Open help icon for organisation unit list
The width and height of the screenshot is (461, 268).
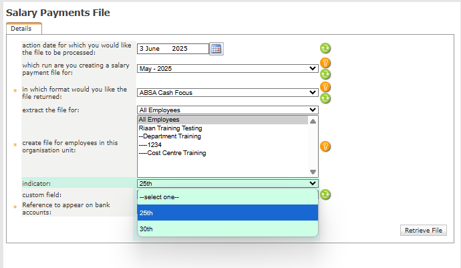point(325,146)
